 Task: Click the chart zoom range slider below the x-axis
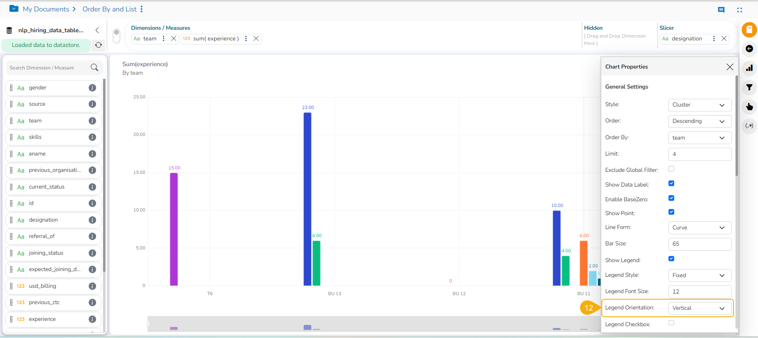374,323
